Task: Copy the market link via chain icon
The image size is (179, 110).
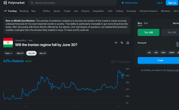Action: [x=122, y=43]
